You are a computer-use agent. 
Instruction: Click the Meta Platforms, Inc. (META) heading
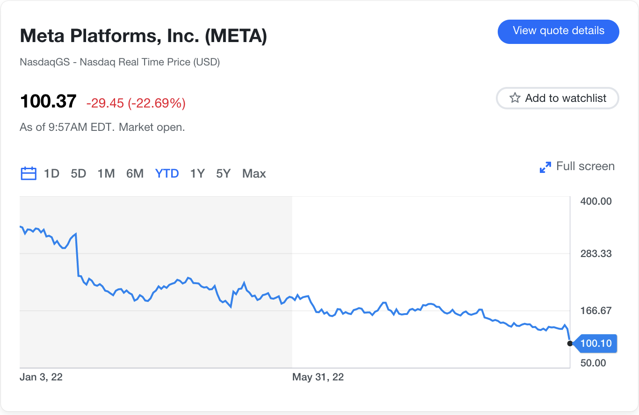point(144,36)
